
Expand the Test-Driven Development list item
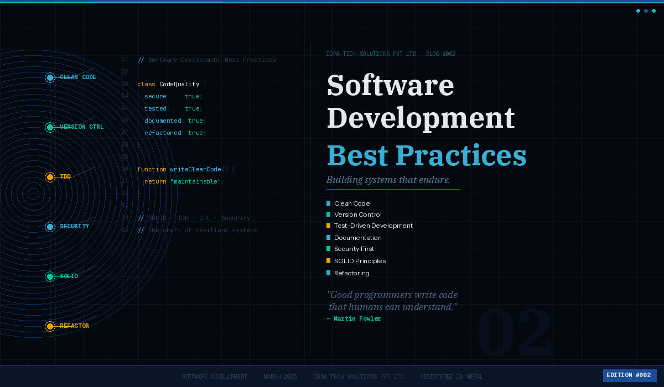[x=373, y=226]
